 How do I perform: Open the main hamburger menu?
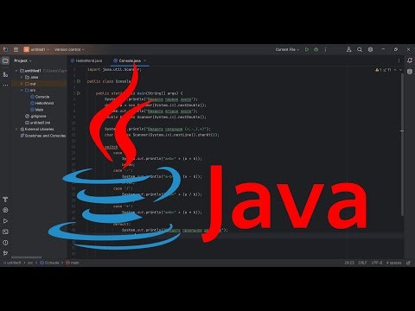[x=16, y=49]
